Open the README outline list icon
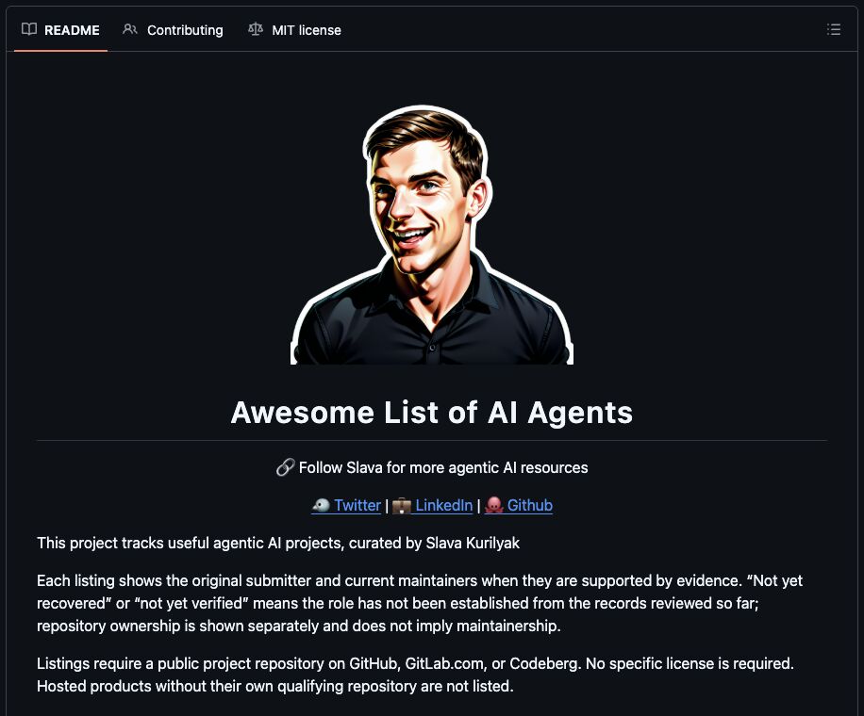Image resolution: width=864 pixels, height=716 pixels. coord(833,30)
